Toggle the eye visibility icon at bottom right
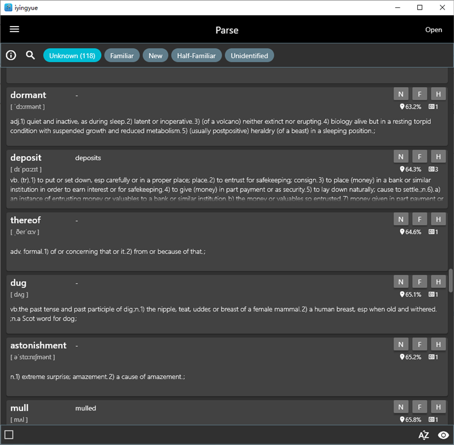Screen dimensions: 454x445 [x=443, y=435]
